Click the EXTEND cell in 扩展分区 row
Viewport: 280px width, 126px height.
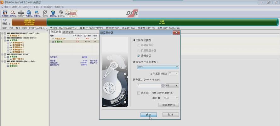point(88,42)
